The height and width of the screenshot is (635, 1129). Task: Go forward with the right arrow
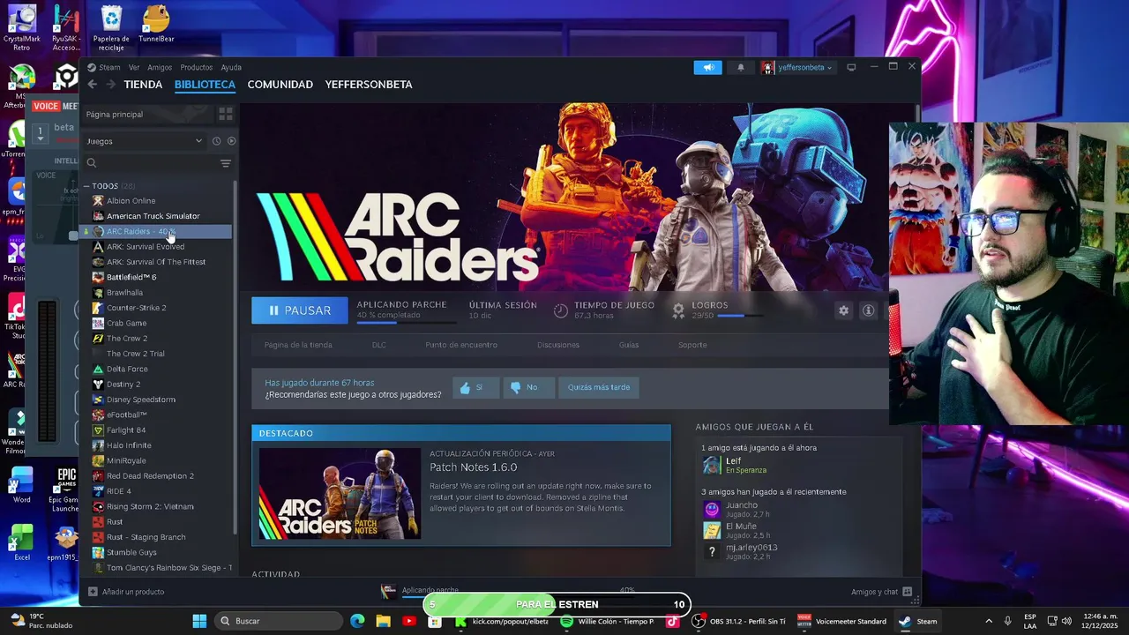coord(110,85)
